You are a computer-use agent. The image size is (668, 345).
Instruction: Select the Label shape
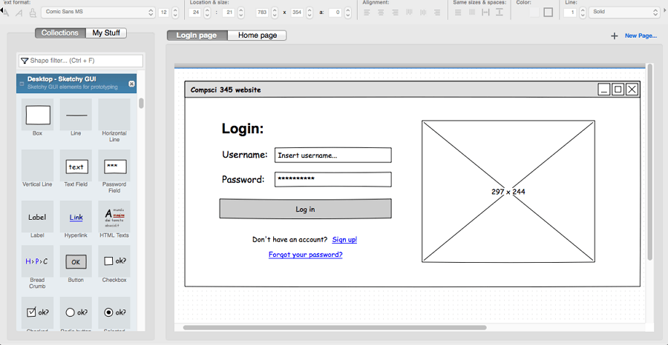tap(37, 217)
